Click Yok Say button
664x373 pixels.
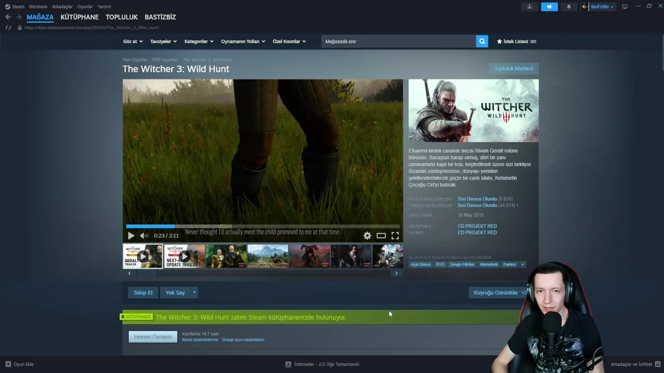click(175, 293)
